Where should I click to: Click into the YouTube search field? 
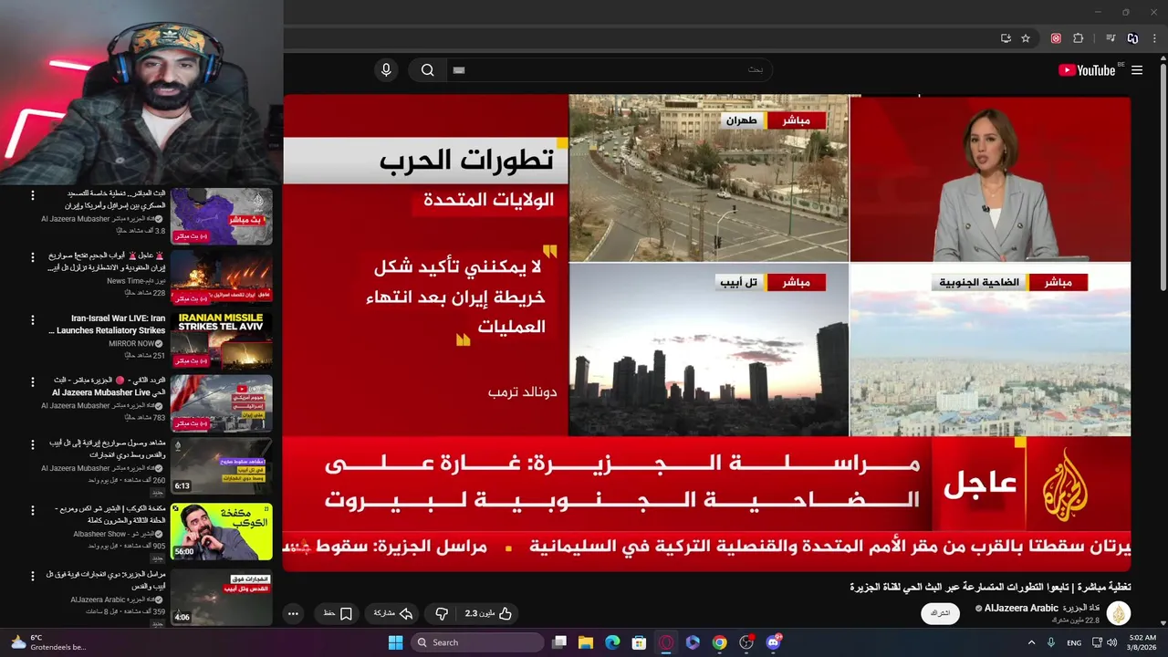pos(609,70)
